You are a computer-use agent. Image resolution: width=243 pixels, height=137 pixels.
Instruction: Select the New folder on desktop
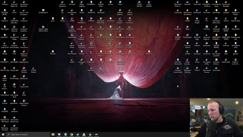pyautogui.click(x=216, y=11)
